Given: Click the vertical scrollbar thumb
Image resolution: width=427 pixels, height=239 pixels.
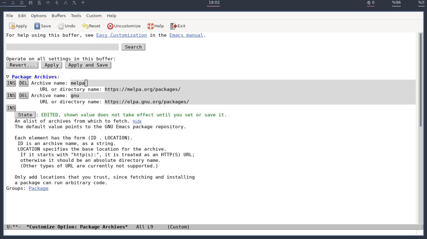Looking at the screenshot, I should [420, 80].
